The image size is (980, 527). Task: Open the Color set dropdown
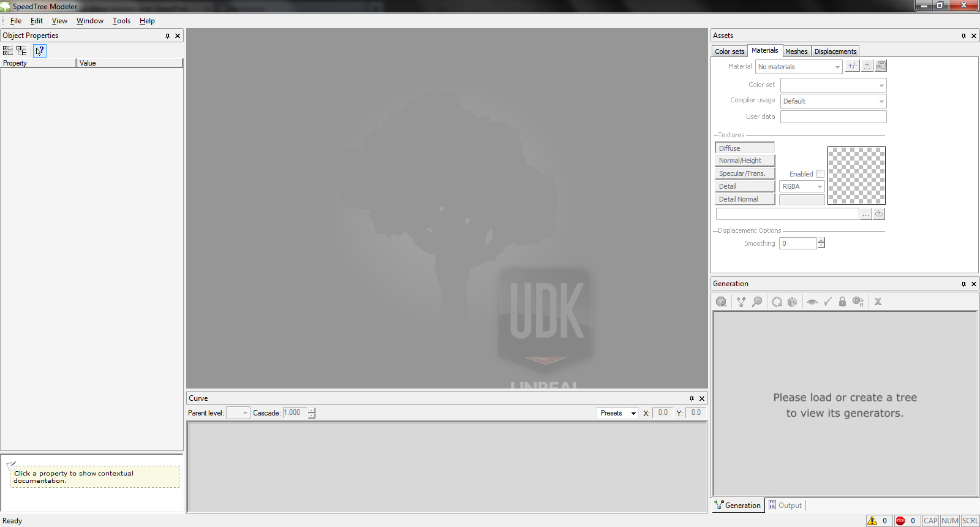tap(833, 85)
